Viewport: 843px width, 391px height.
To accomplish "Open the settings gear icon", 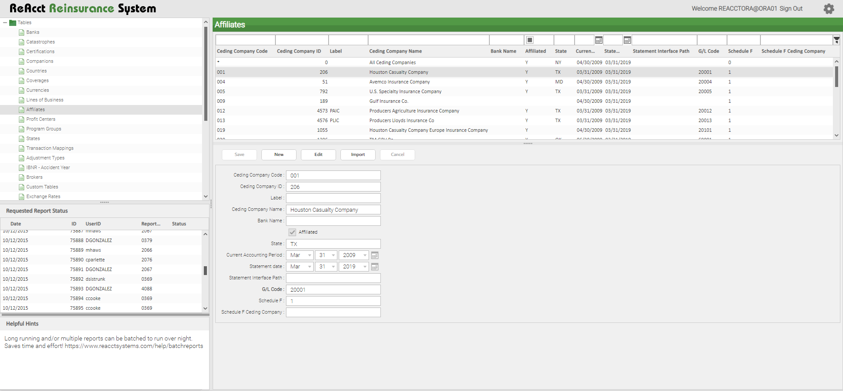I will [x=829, y=9].
